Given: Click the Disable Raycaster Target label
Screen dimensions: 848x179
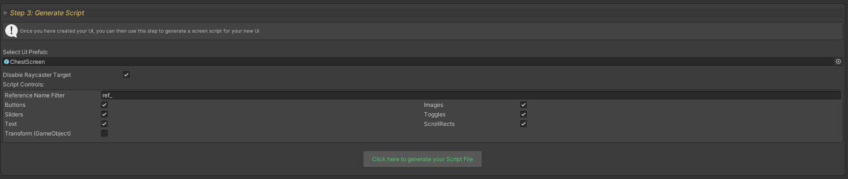Looking at the screenshot, I should 37,75.
